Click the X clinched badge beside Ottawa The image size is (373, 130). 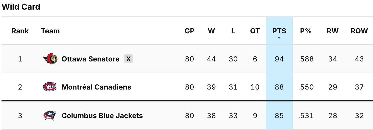[x=128, y=59]
